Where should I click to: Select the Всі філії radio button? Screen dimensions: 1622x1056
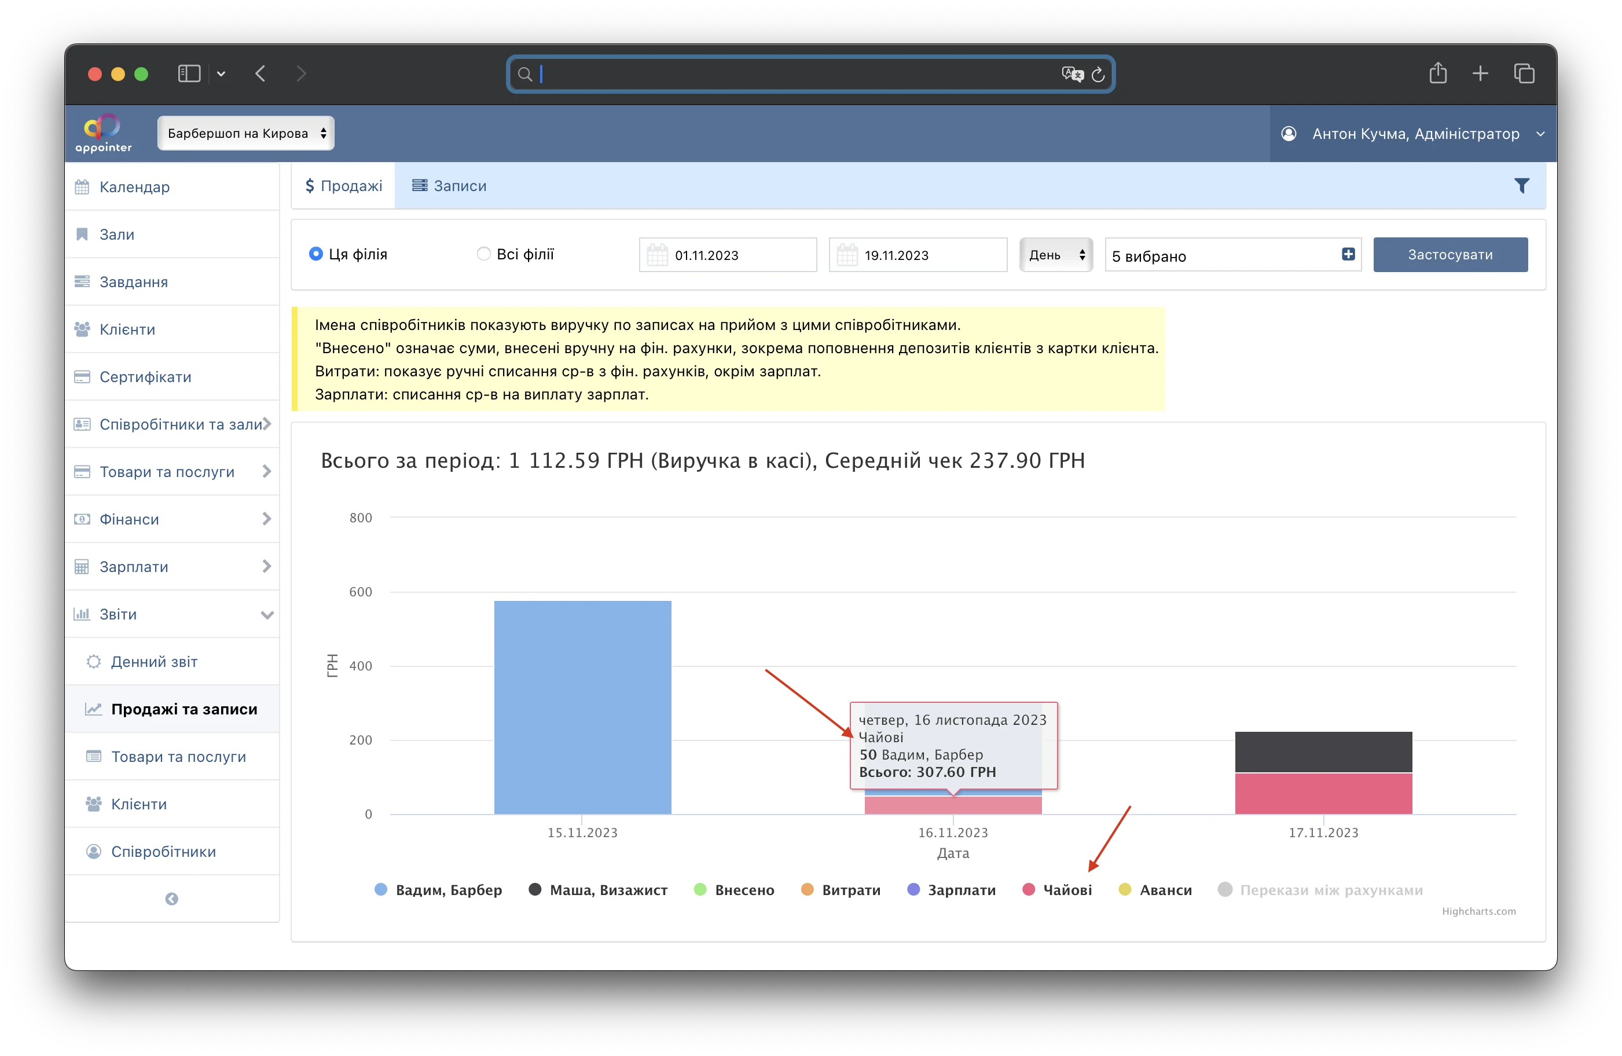coord(483,254)
